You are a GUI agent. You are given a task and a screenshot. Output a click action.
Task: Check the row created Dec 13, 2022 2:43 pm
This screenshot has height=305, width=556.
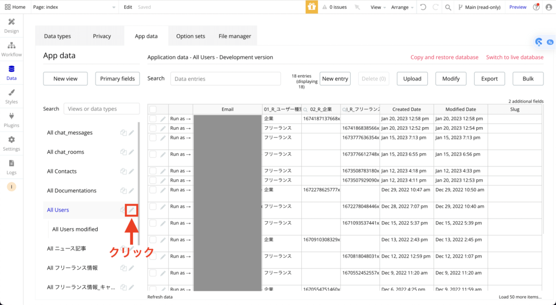point(153,240)
